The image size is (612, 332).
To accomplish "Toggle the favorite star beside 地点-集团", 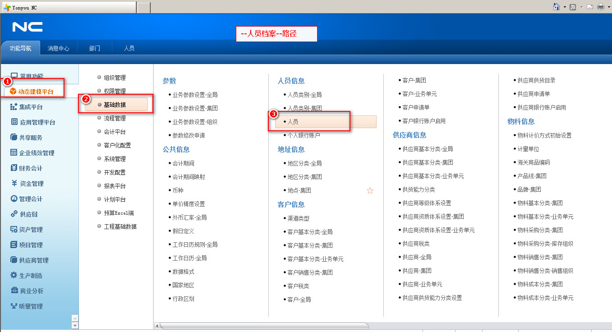I will (370, 191).
